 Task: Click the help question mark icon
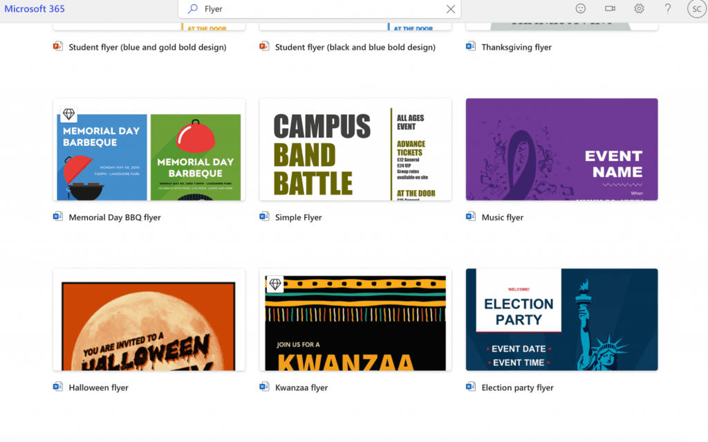tap(668, 8)
